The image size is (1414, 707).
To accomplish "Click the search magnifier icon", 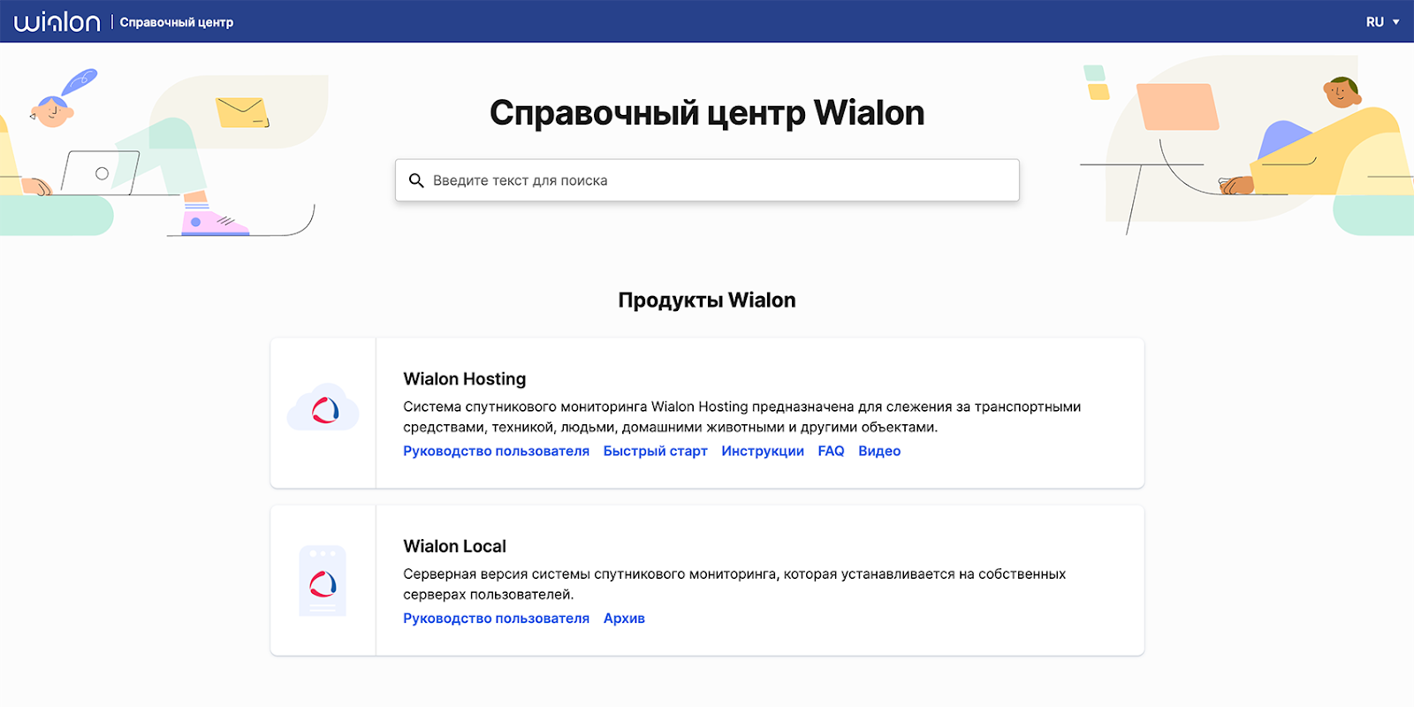I will pos(416,180).
